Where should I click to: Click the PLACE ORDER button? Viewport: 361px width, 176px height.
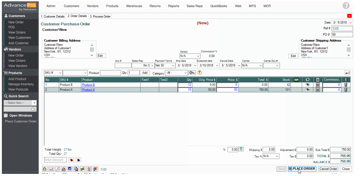(302, 169)
